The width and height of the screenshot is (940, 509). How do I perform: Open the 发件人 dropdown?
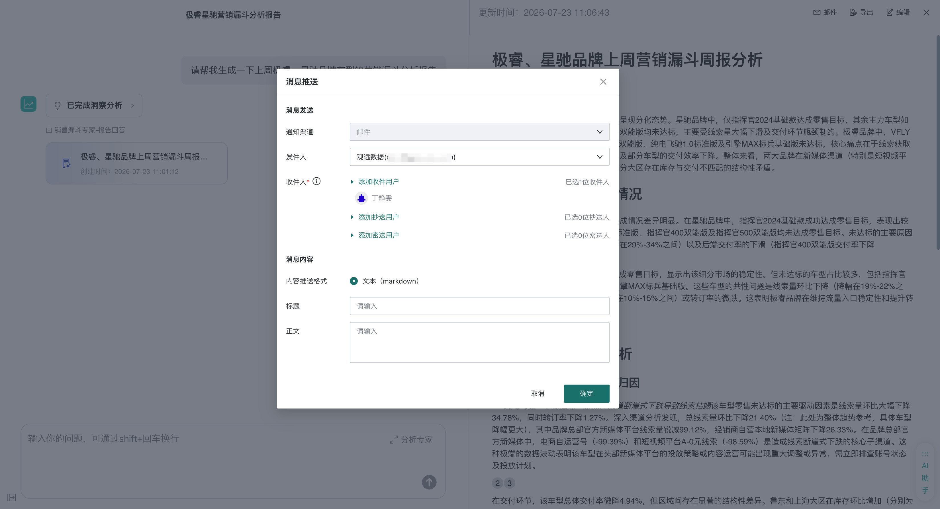coord(479,157)
